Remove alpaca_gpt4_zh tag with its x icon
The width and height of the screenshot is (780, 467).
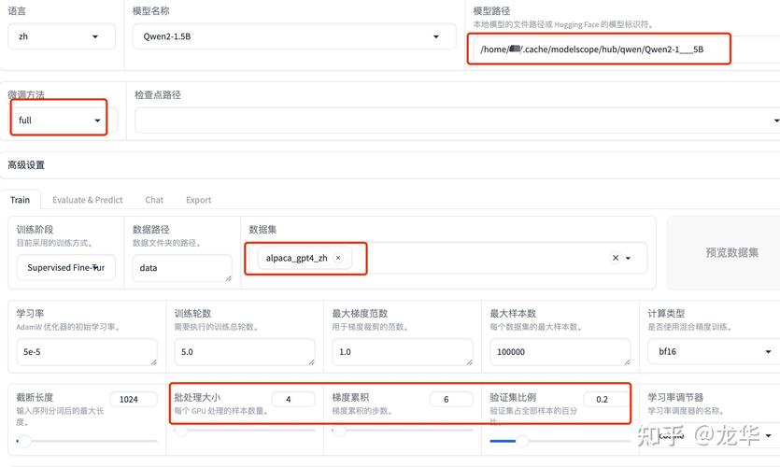(338, 258)
